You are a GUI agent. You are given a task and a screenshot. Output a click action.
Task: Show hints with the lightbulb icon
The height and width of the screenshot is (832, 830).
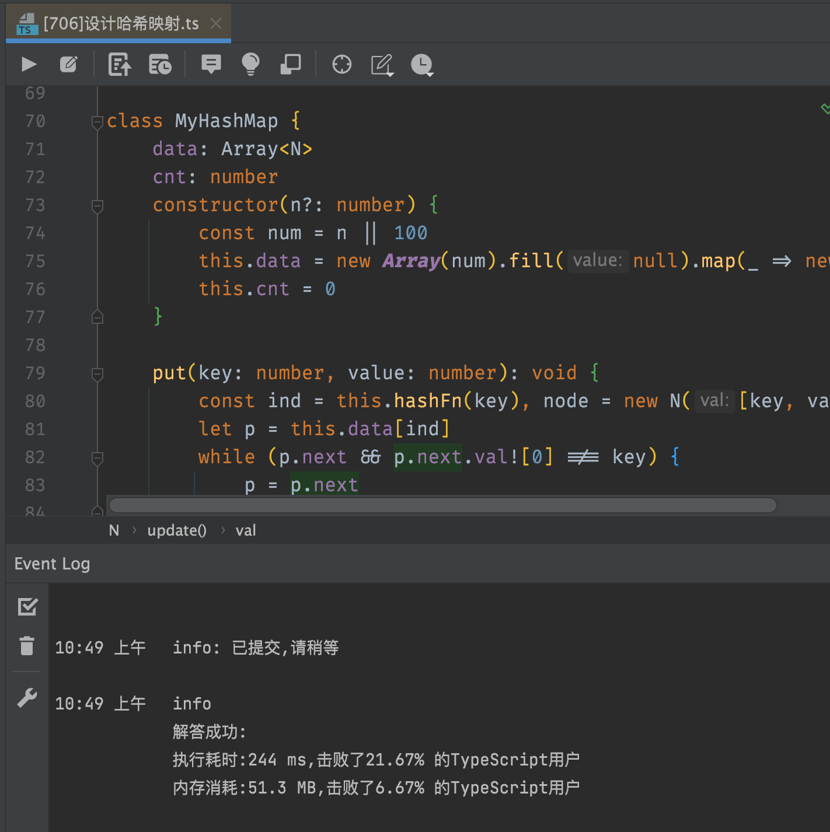click(x=250, y=64)
